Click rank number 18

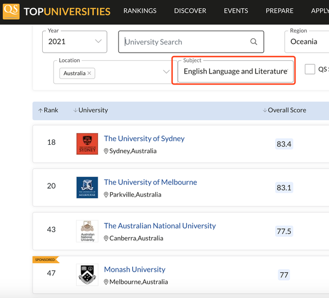coord(52,142)
